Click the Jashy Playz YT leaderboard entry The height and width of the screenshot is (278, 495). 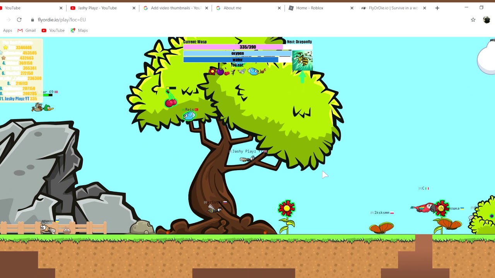point(19,99)
